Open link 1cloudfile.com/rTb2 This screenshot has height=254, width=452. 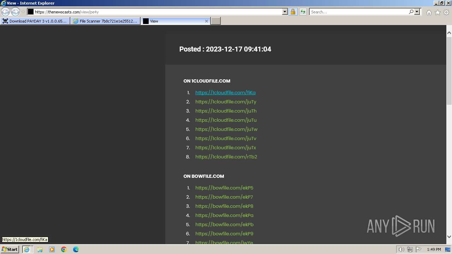click(x=226, y=157)
